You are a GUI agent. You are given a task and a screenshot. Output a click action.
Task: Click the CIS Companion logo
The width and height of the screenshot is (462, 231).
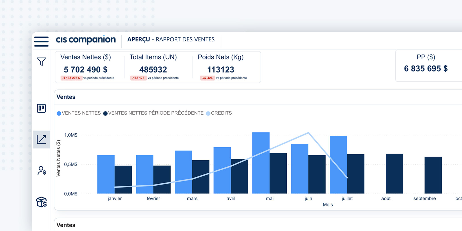pyautogui.click(x=85, y=40)
